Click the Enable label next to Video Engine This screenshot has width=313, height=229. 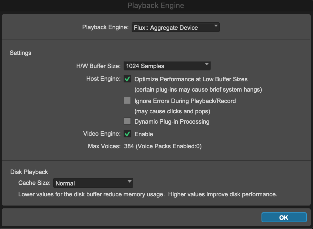click(x=144, y=134)
